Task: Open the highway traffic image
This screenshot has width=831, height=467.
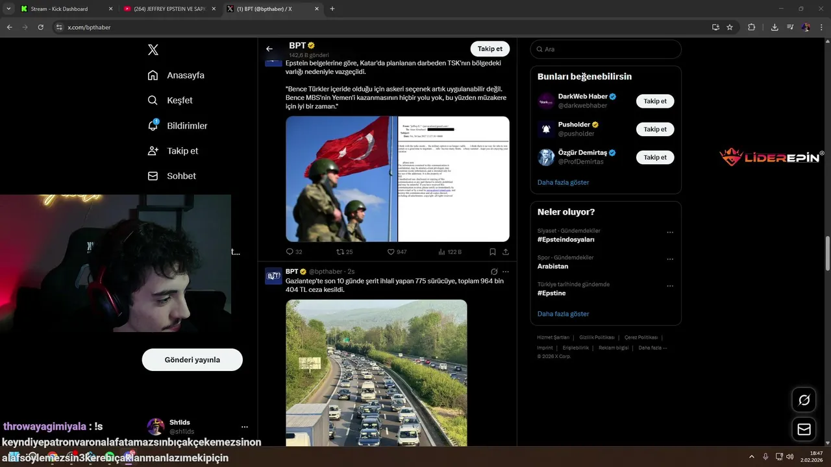Action: click(377, 373)
